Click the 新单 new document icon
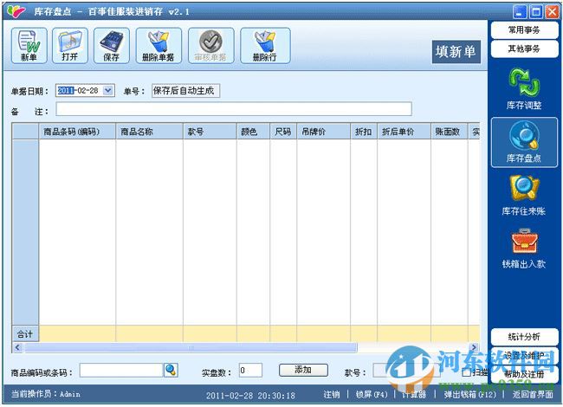 29,46
